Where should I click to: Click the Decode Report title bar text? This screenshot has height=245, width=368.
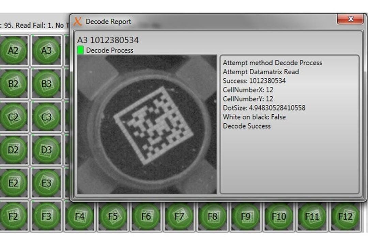[108, 21]
